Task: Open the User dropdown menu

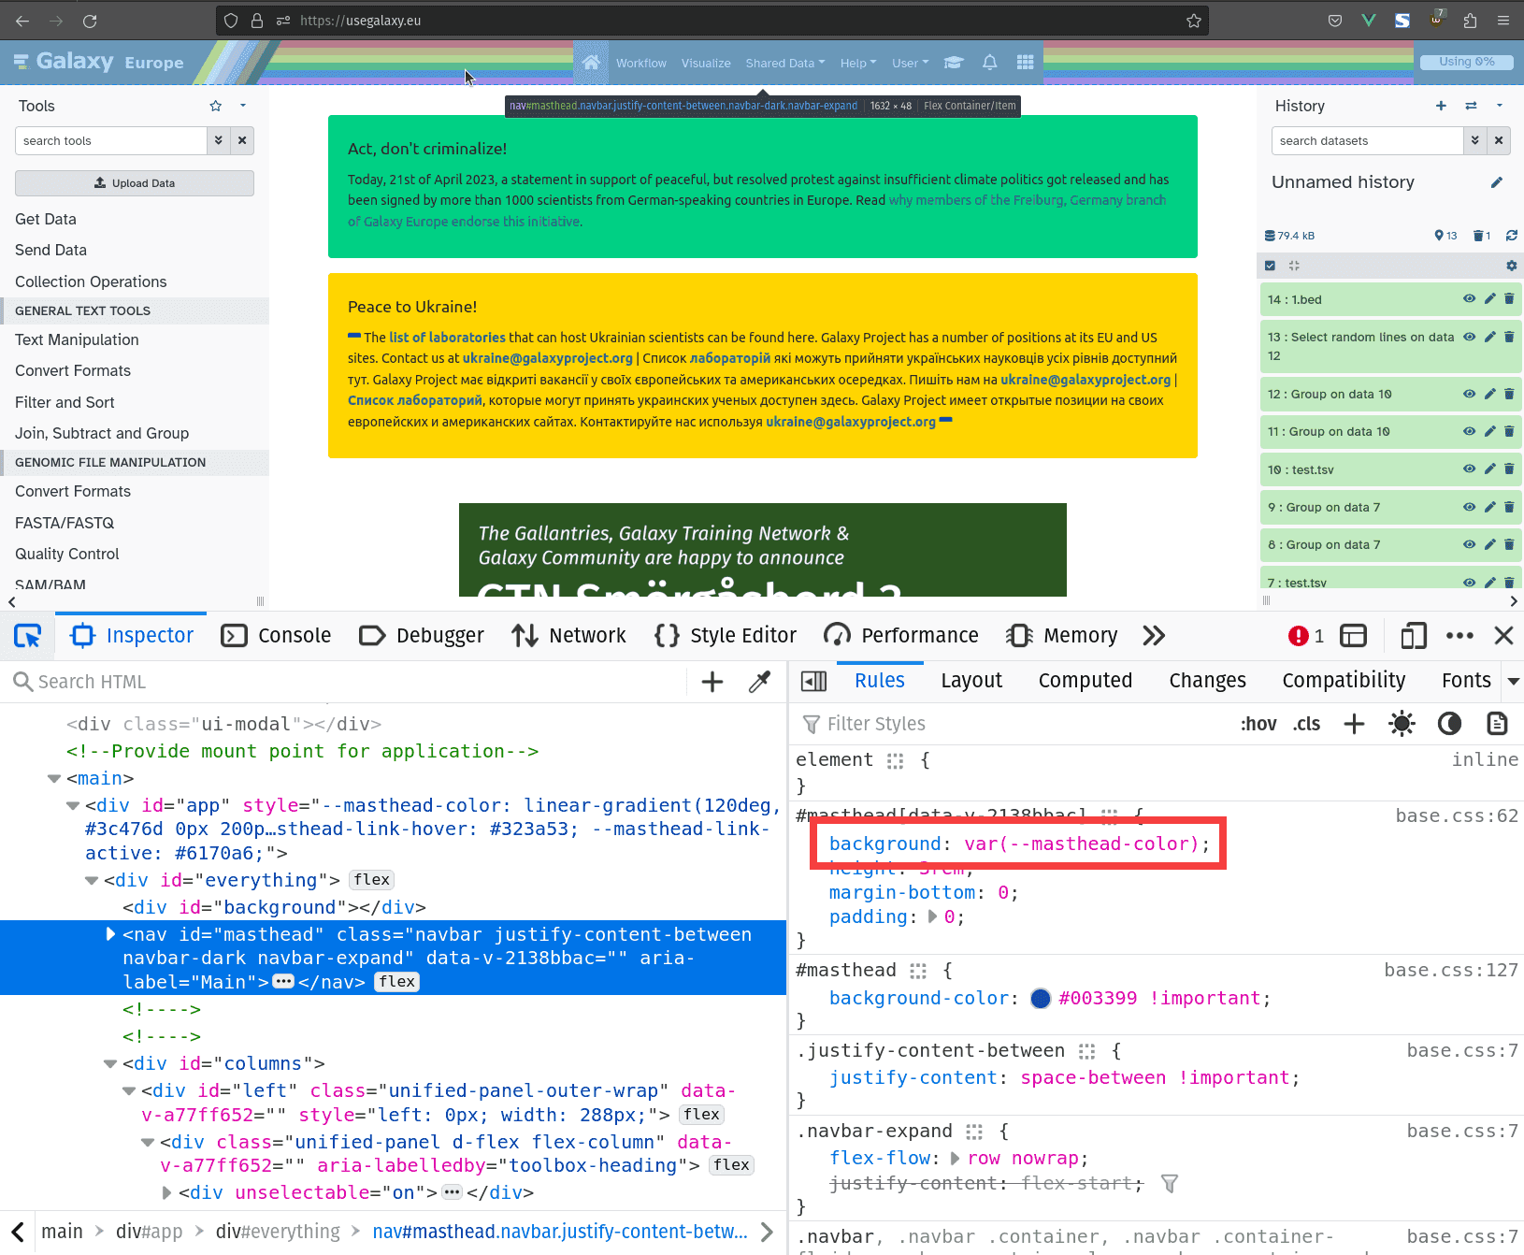Action: [911, 63]
